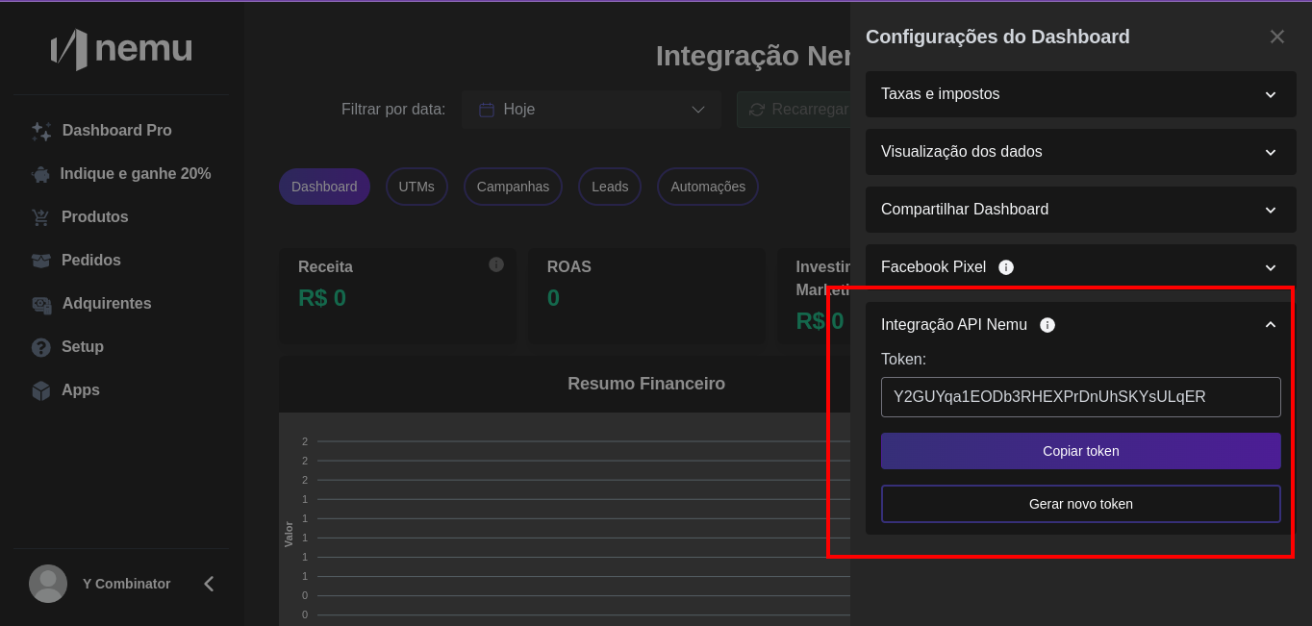Expand the Visualização dos dados section
Image resolution: width=1312 pixels, height=626 pixels.
[x=1081, y=152]
